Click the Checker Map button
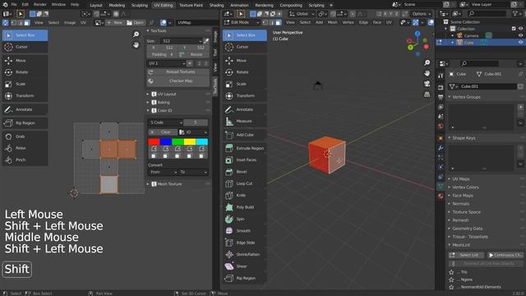Screen dimensions: 526x296 [178, 81]
